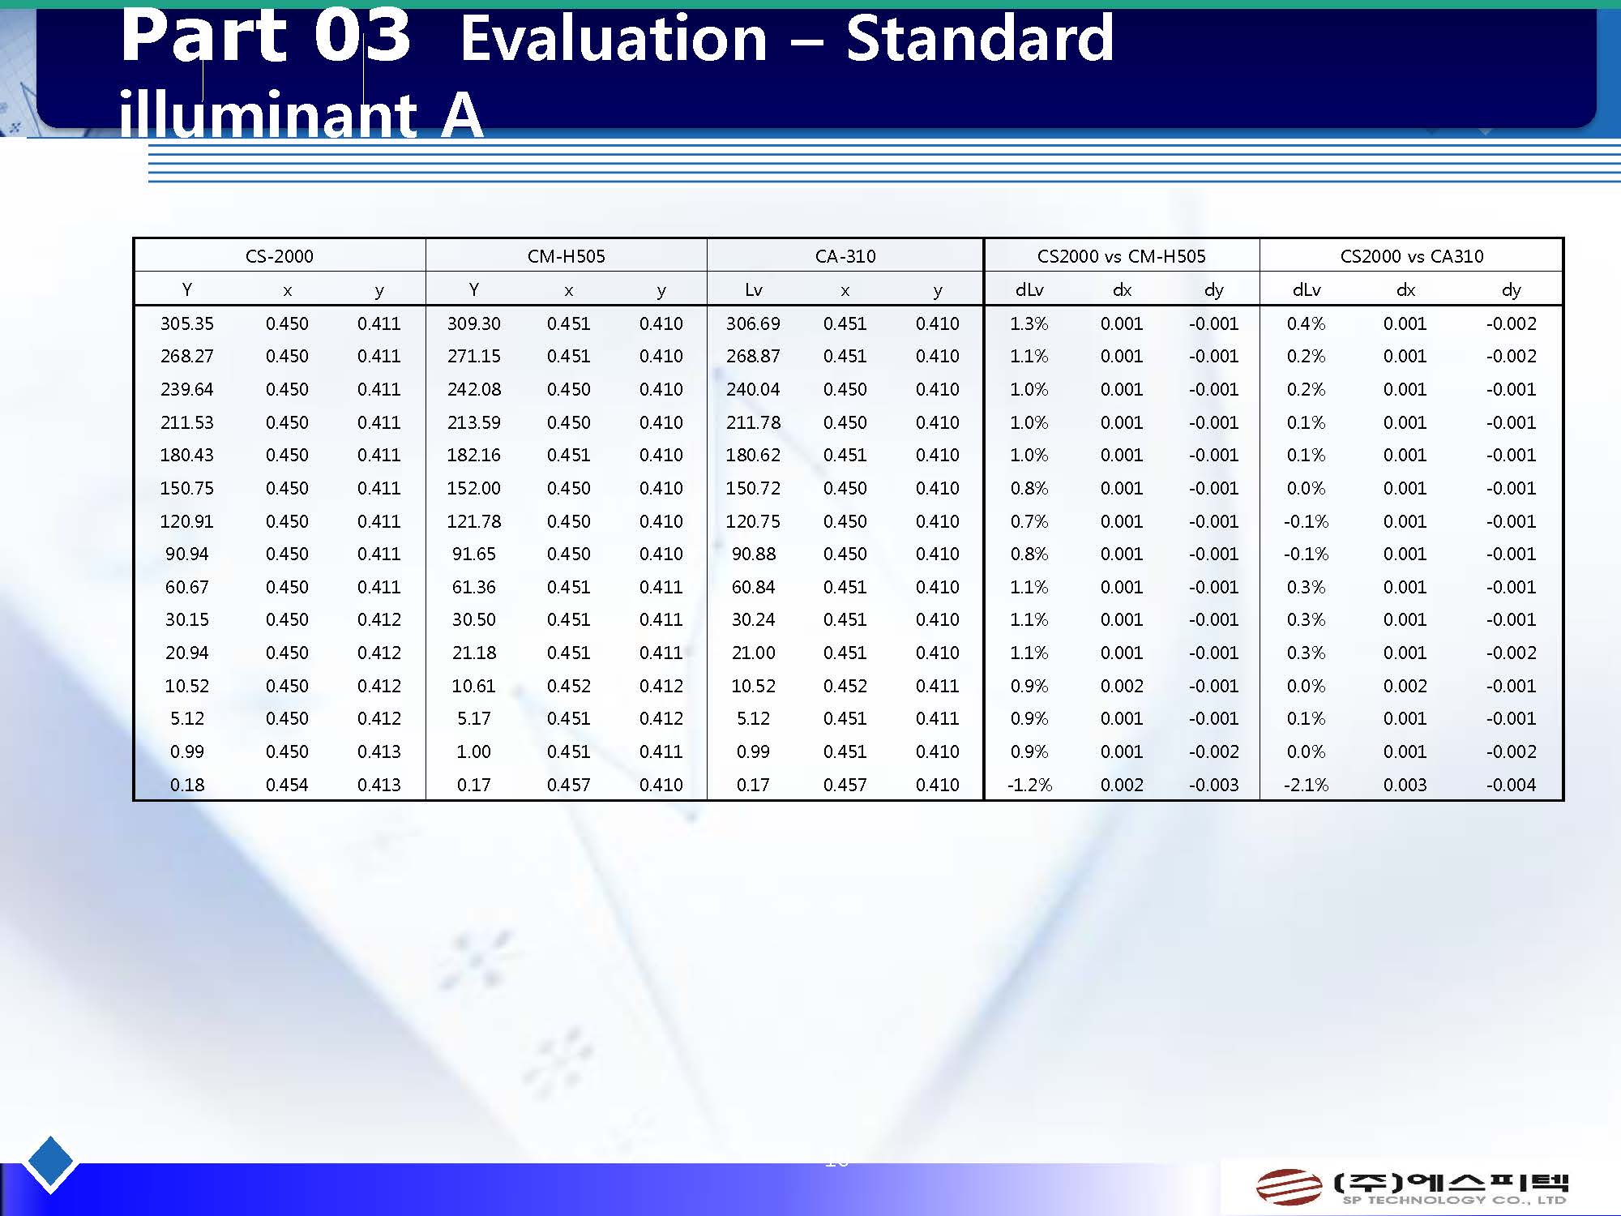Select the cell with value 211.53
This screenshot has height=1216, width=1621.
click(x=187, y=422)
